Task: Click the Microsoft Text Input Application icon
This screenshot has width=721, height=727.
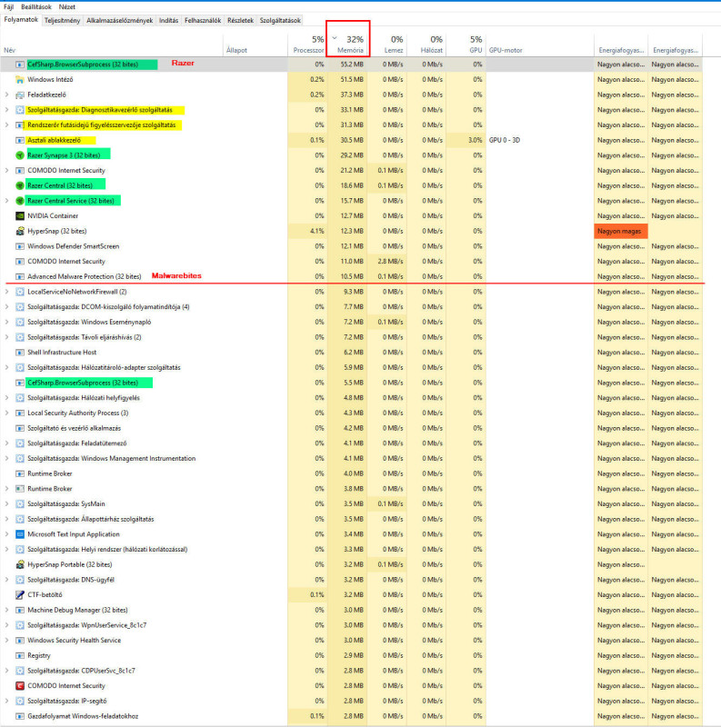Action: pyautogui.click(x=19, y=534)
